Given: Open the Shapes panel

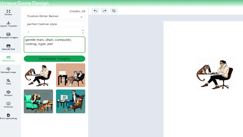Looking at the screenshot, I should pos(9,93).
